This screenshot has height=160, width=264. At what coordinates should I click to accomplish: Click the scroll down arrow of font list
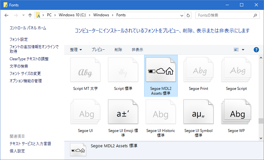click(261, 138)
